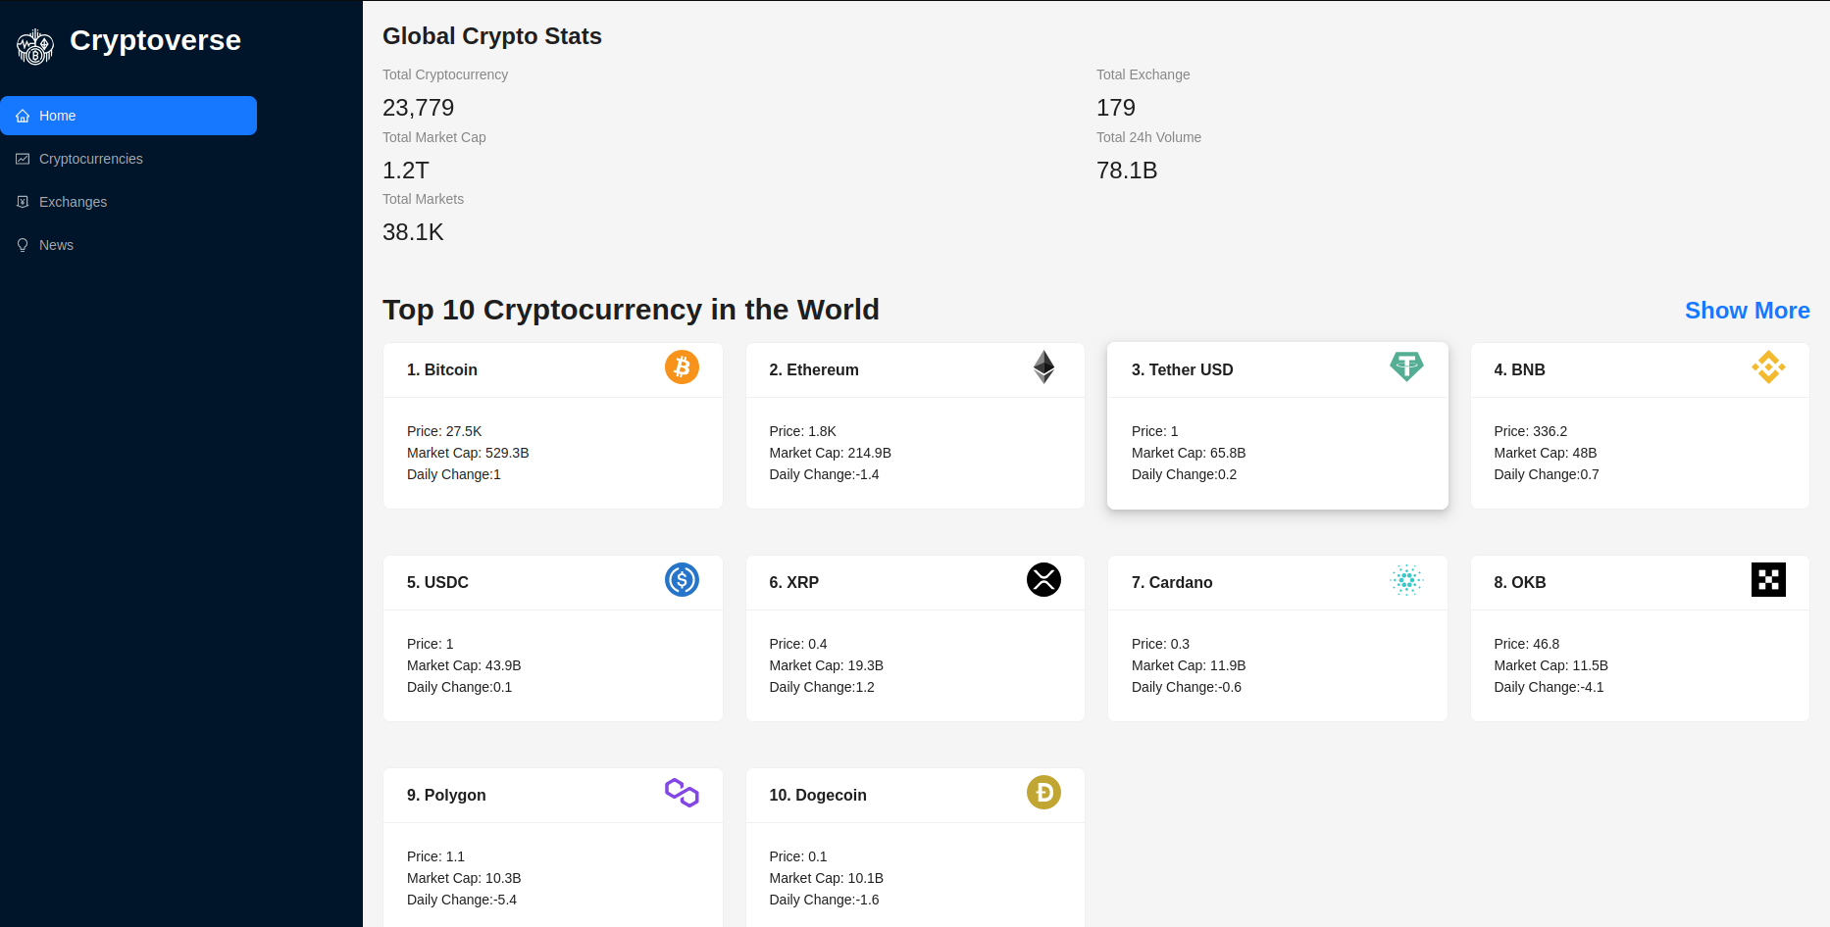Click Ethereum's Market Cap: 214.9B text
1830x927 pixels.
point(830,453)
